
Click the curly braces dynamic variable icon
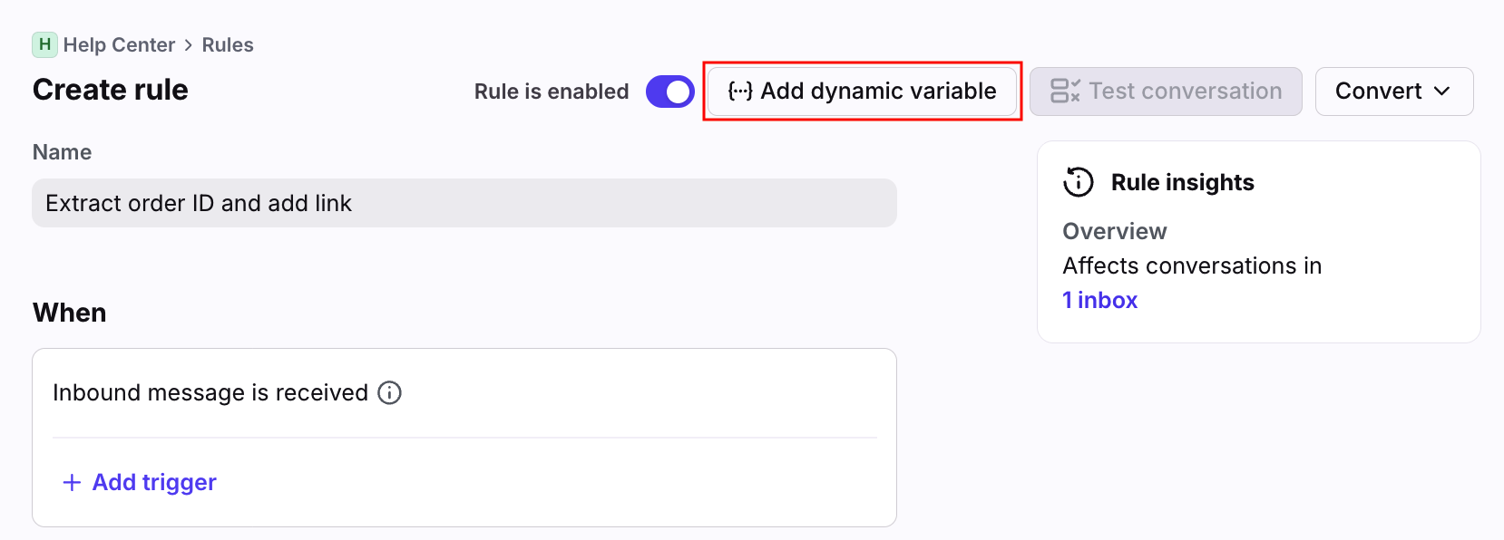click(740, 91)
